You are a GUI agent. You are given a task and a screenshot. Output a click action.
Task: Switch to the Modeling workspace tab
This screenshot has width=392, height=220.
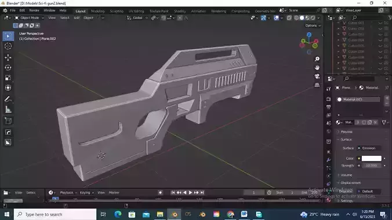click(98, 11)
